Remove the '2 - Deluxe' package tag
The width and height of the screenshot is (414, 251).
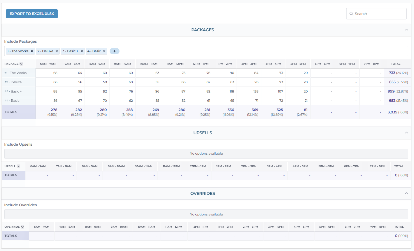pyautogui.click(x=57, y=51)
